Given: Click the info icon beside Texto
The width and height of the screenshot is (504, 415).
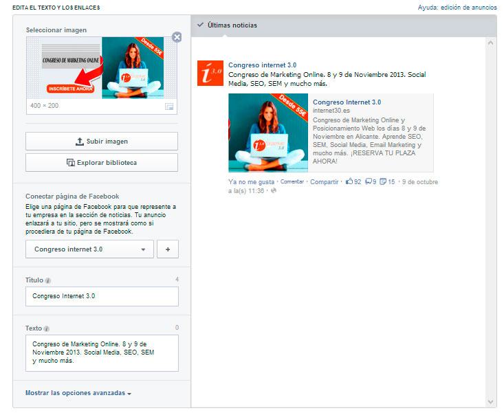Looking at the screenshot, I should tap(47, 329).
